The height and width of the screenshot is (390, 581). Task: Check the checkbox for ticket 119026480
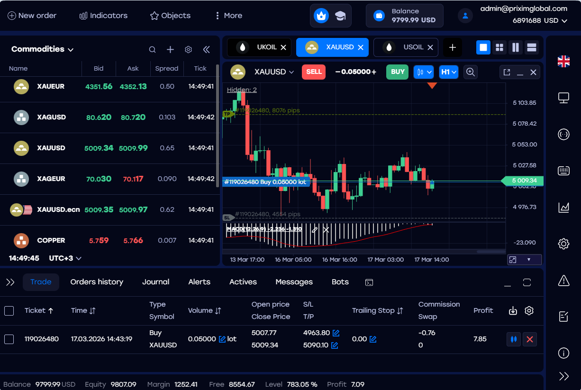point(9,339)
